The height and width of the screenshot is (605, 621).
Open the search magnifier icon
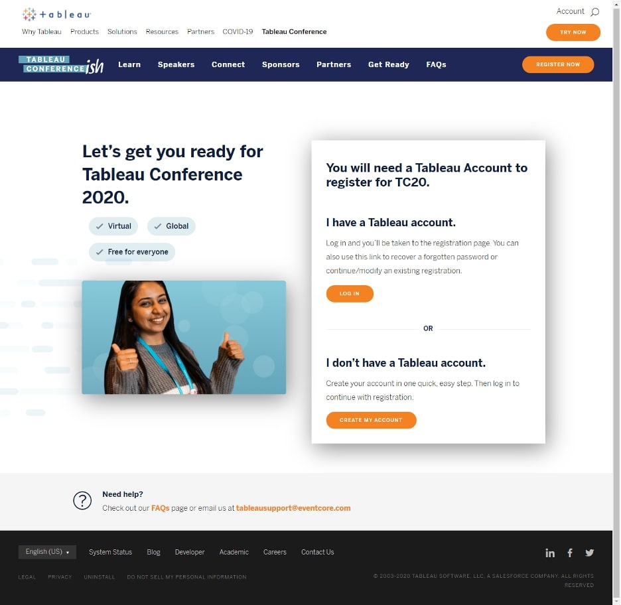[x=594, y=12]
